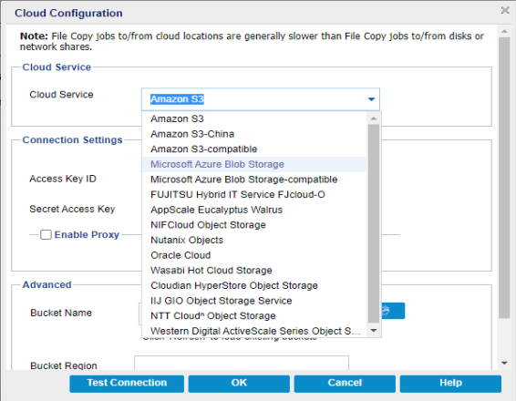Image resolution: width=516 pixels, height=401 pixels.
Task: Select Cloudian HyperStore Object Storage
Action: (254, 285)
